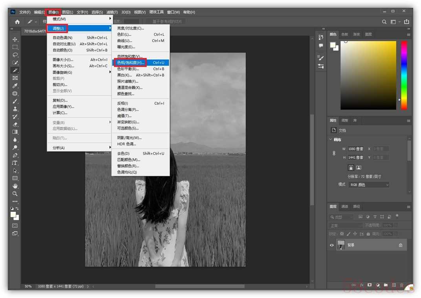
Task: Collapse the 画布 section
Action: pos(331,139)
